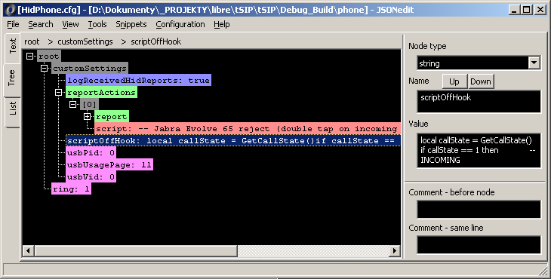
Task: Open the Search menu
Action: [41, 25]
